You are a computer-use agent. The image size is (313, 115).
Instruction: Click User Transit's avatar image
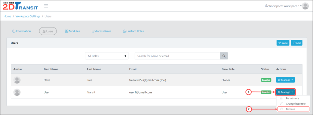(x=17, y=92)
